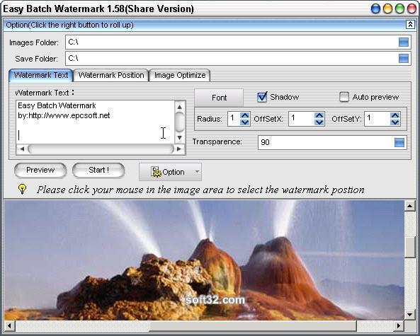Click the lightbulb hint icon

[22, 189]
